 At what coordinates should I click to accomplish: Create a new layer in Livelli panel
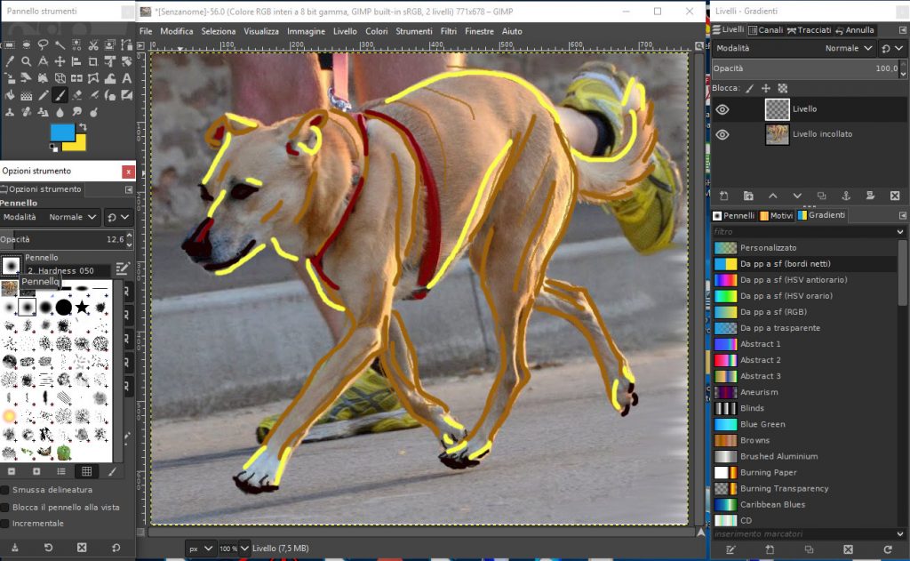pos(723,196)
